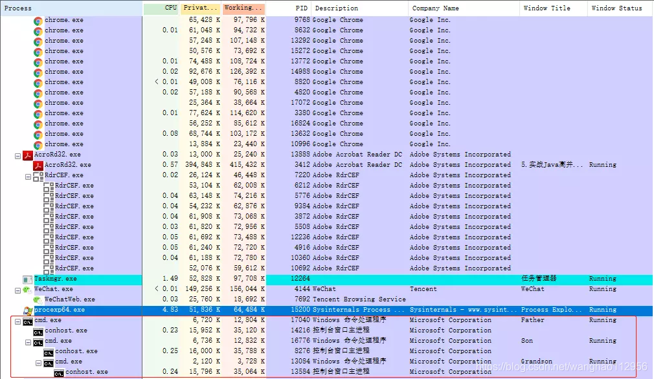Image resolution: width=654 pixels, height=379 pixels.
Task: Click console icon of cmd.exe PID 13084
Action: point(49,363)
